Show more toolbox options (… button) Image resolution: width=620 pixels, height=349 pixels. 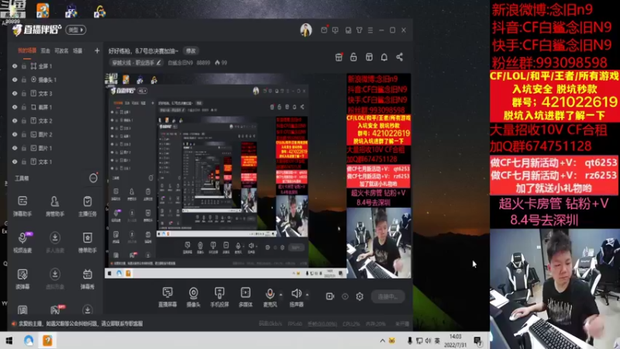click(93, 178)
